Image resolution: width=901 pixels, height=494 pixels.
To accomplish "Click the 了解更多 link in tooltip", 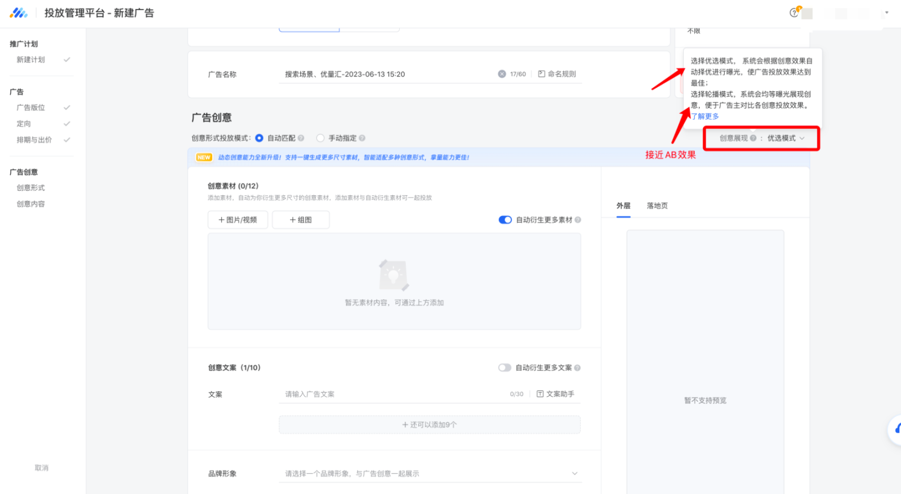I will [x=705, y=116].
